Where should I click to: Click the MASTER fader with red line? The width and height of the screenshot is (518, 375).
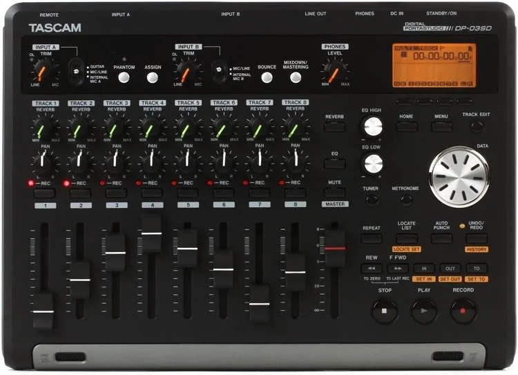[x=335, y=248]
